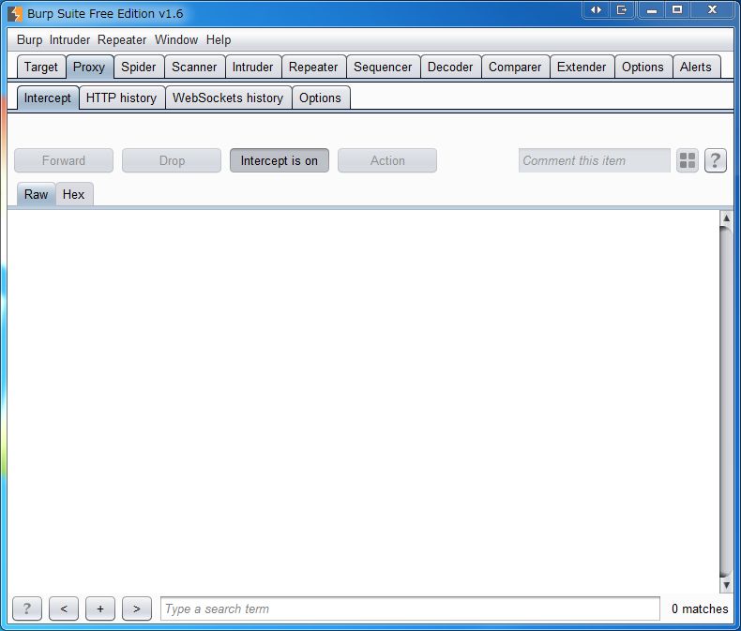Viewport: 741px width, 631px height.
Task: Click the 'Type a search term' field
Action: point(410,608)
